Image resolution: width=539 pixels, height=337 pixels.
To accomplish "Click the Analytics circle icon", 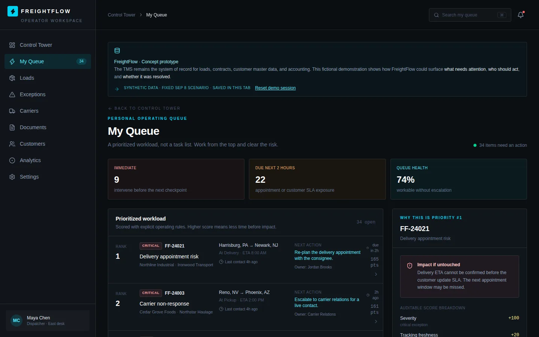I will tap(12, 160).
